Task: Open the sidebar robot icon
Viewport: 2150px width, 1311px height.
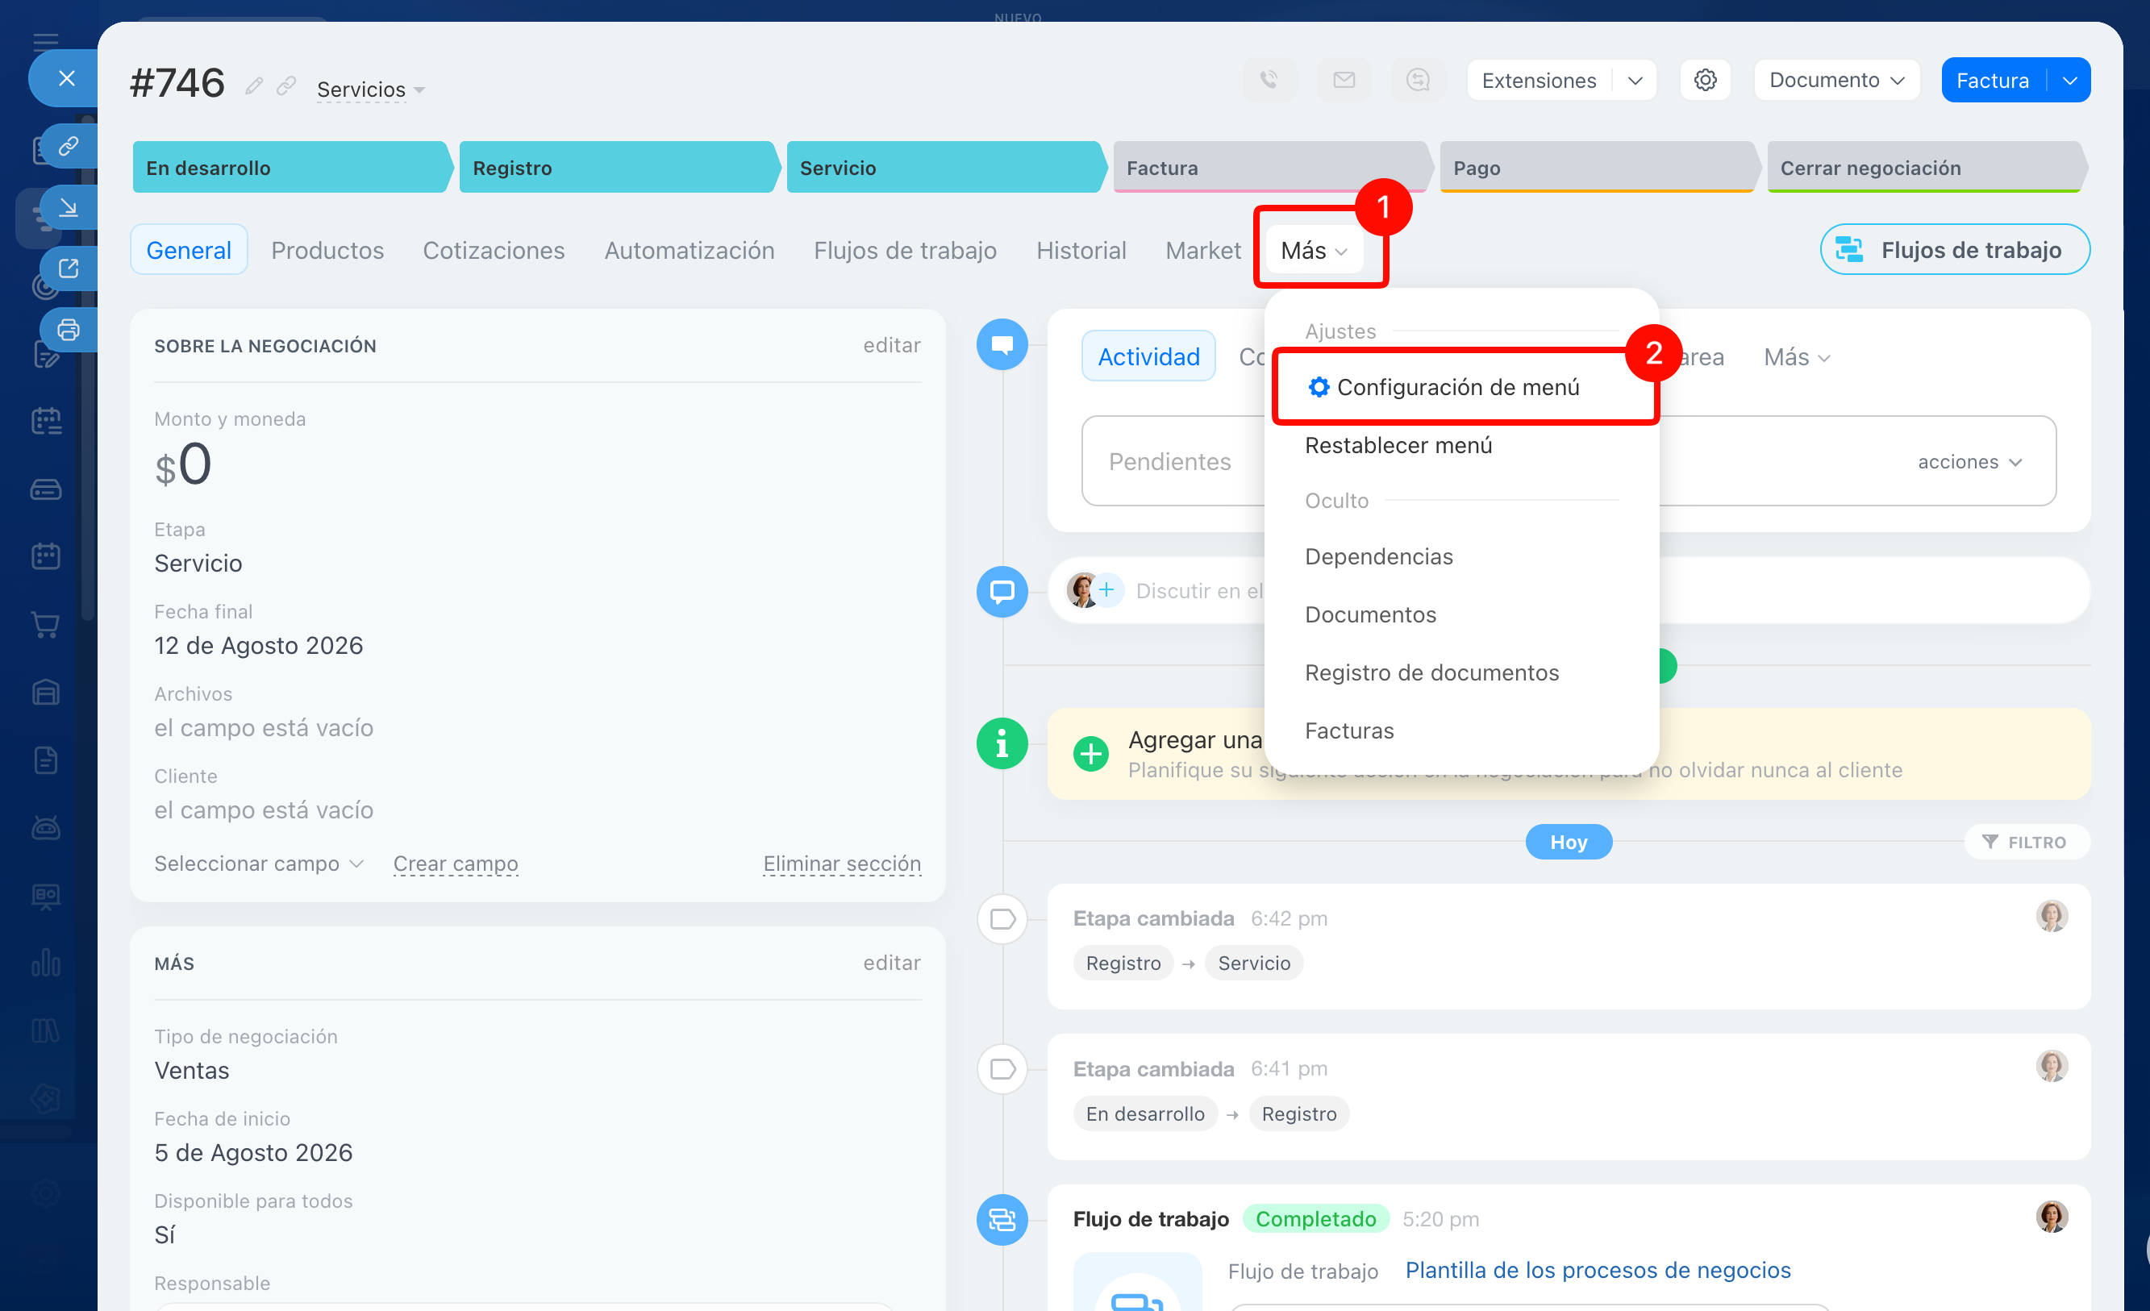Action: [45, 827]
